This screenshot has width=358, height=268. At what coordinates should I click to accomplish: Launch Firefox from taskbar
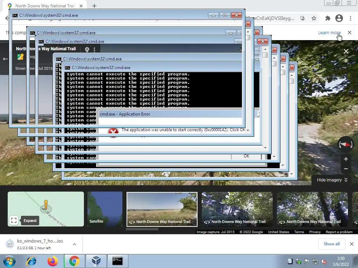click(53, 261)
